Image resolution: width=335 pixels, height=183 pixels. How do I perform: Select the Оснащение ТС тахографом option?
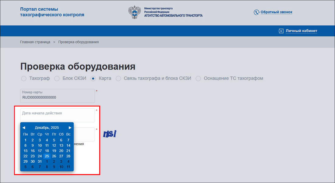[198, 78]
